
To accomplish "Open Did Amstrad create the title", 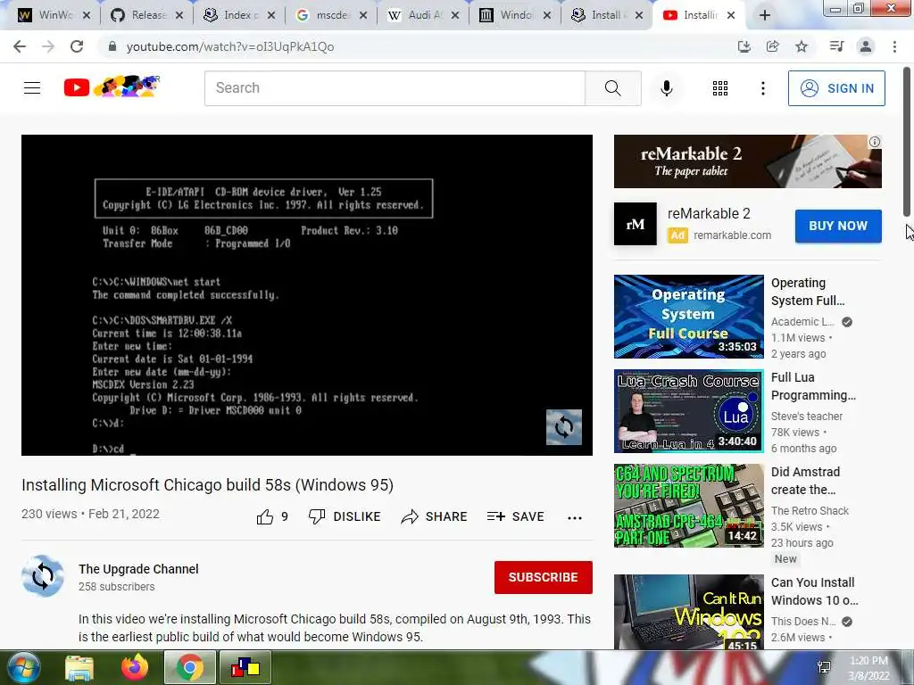I will pyautogui.click(x=805, y=481).
